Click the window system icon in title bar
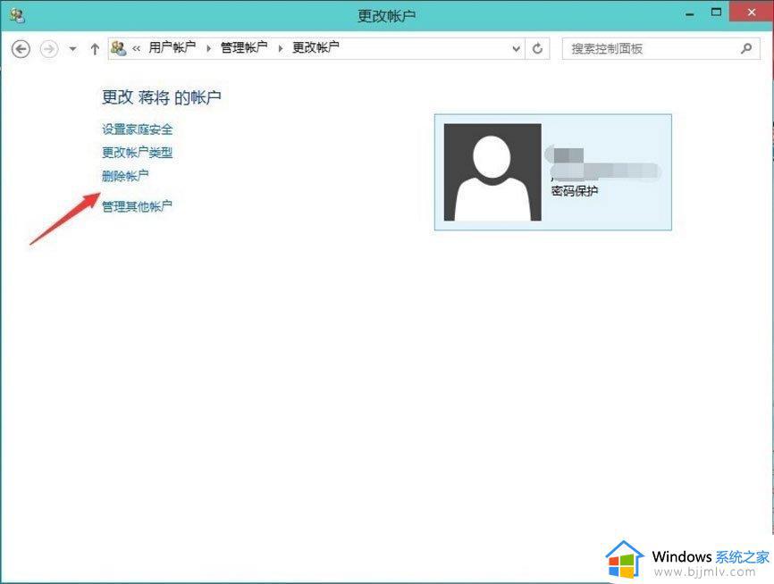 click(17, 15)
